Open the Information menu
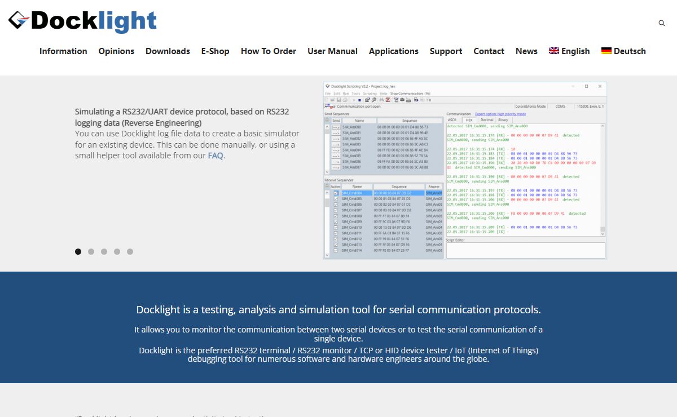Viewport: 677px width, 417px height. (x=63, y=51)
